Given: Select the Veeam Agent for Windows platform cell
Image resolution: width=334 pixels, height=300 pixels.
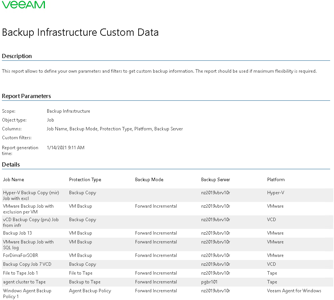Looking at the screenshot, I should tap(294, 291).
